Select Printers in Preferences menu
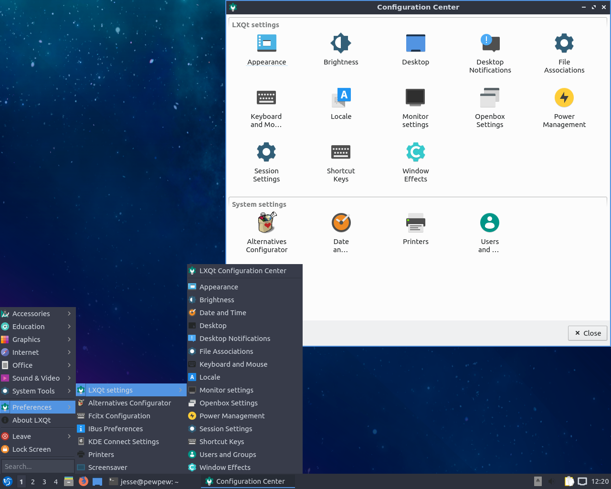Viewport: 611px width, 489px height. pos(131,455)
